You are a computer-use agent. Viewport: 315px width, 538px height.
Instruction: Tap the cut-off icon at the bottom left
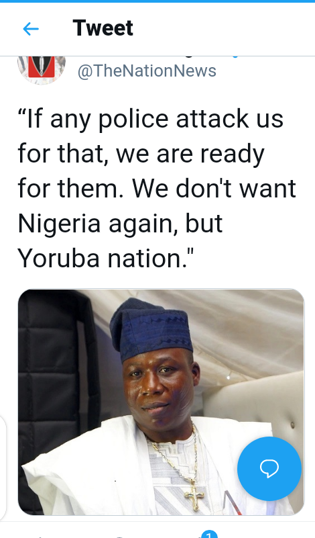pos(40,537)
